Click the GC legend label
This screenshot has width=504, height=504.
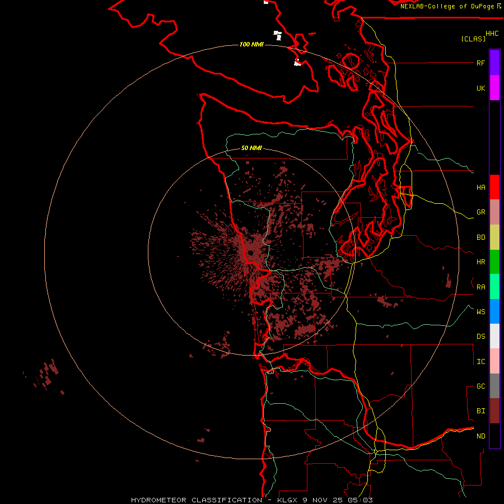pyautogui.click(x=480, y=386)
